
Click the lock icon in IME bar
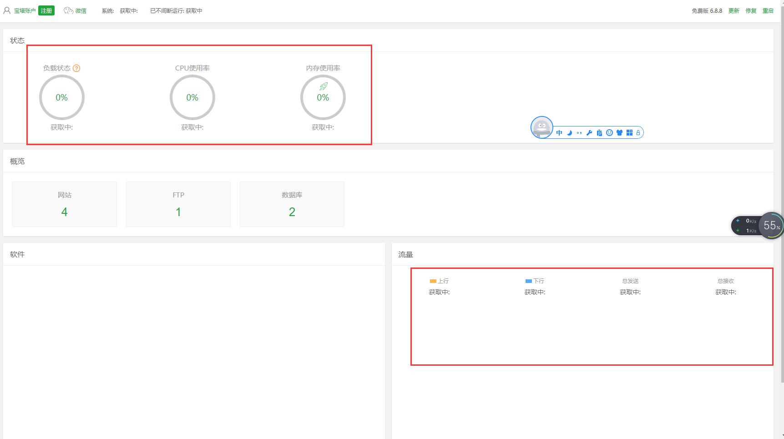[638, 133]
